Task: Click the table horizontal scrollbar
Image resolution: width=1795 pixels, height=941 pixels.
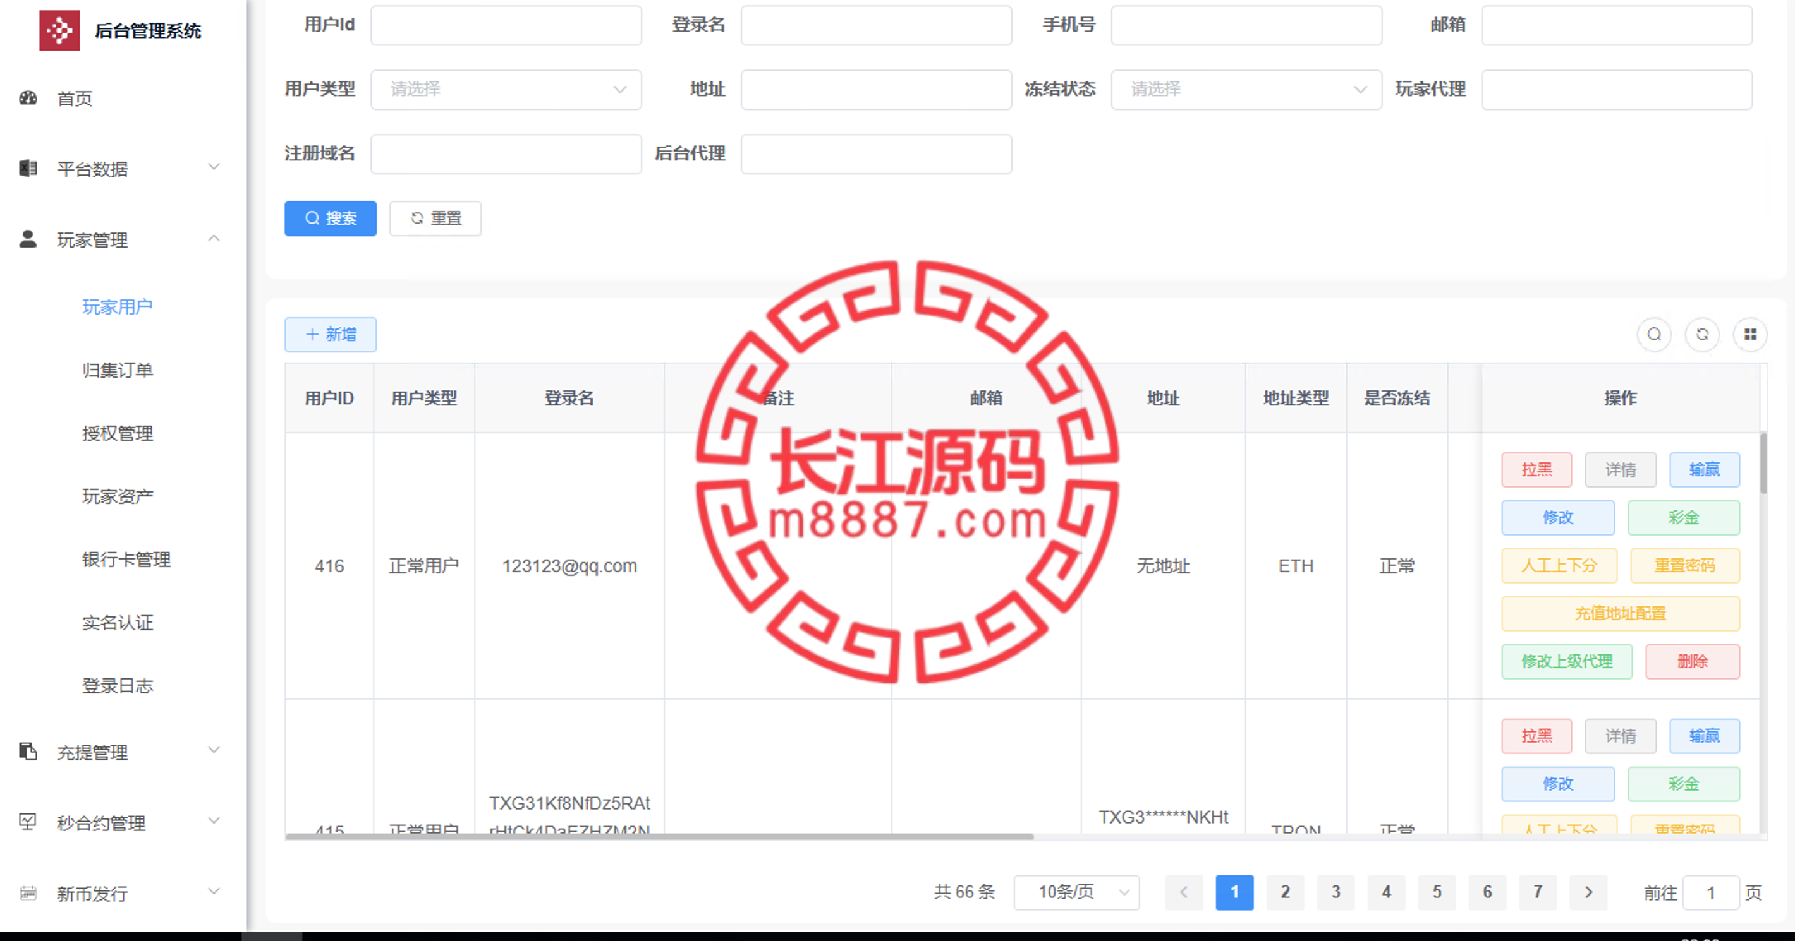Action: coord(659,837)
